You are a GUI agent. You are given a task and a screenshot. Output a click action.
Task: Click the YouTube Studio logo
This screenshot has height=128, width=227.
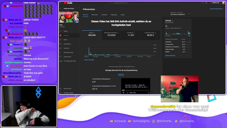click(x=68, y=3)
